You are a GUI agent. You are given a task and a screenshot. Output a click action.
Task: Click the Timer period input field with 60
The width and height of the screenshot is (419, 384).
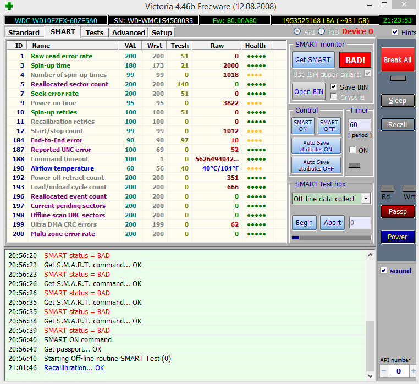pos(360,125)
